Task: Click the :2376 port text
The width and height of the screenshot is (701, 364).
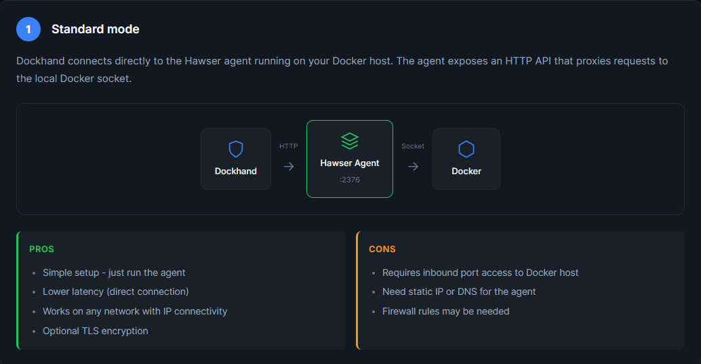Action: tap(350, 180)
